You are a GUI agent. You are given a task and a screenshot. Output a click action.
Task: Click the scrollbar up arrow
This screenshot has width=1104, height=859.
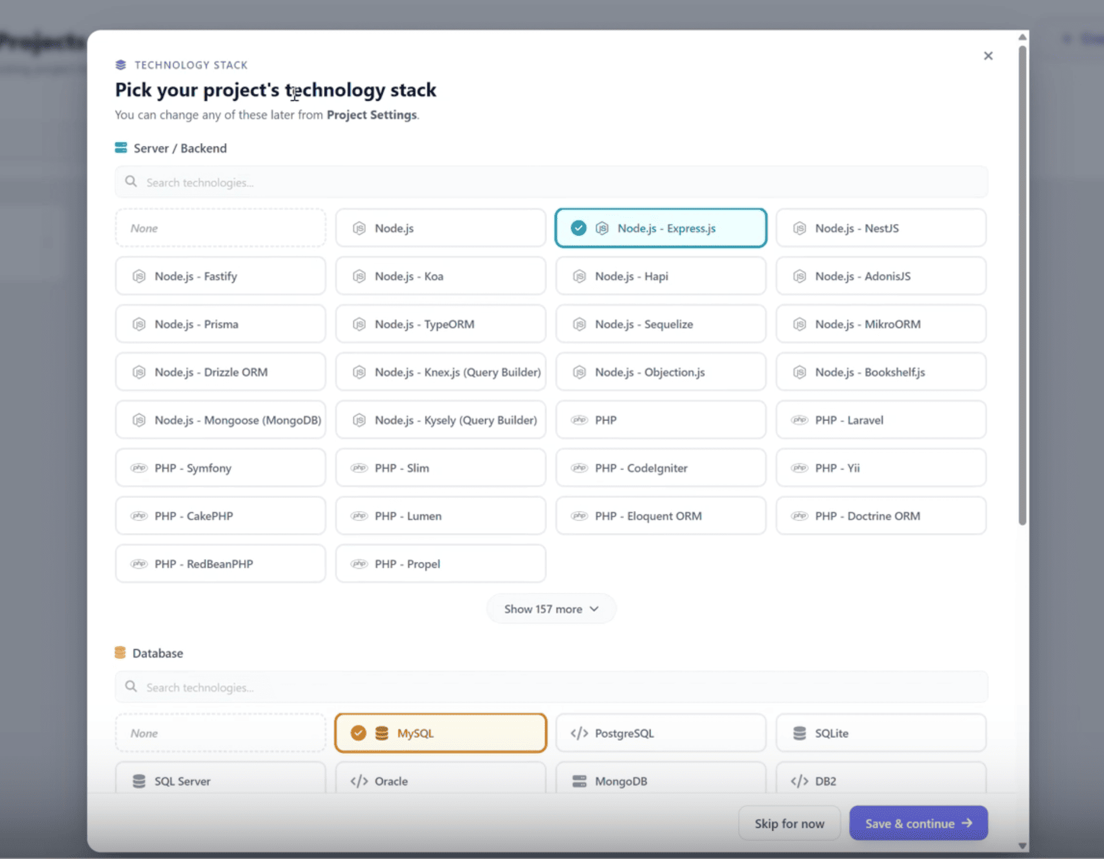[x=1022, y=37]
